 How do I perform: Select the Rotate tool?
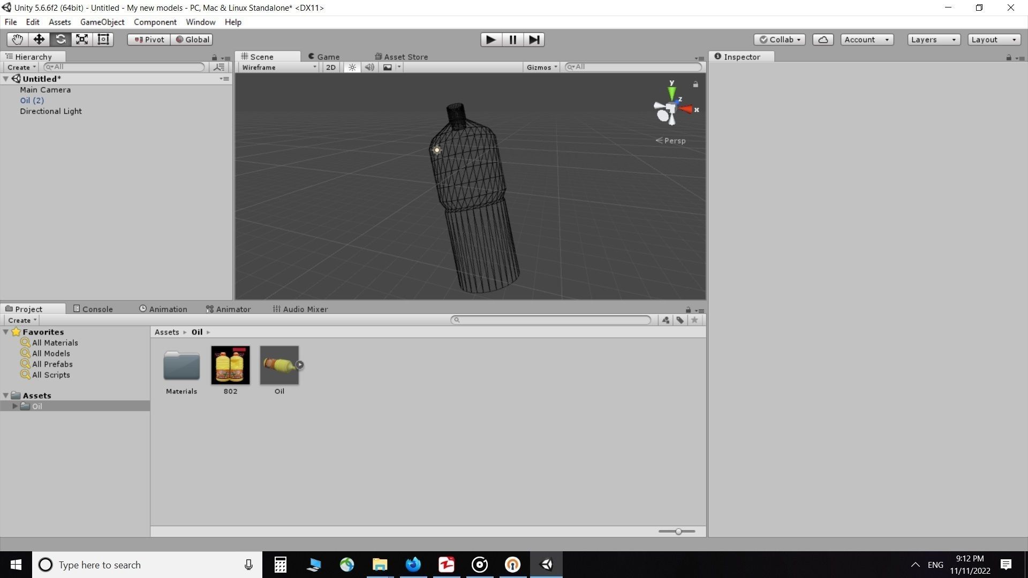pos(61,39)
